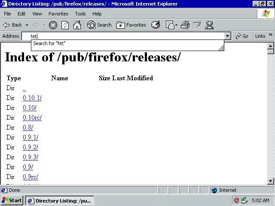Open the Search pane from the toolbar
Image resolution: width=275 pixels, height=206 pixels.
click(x=99, y=25)
